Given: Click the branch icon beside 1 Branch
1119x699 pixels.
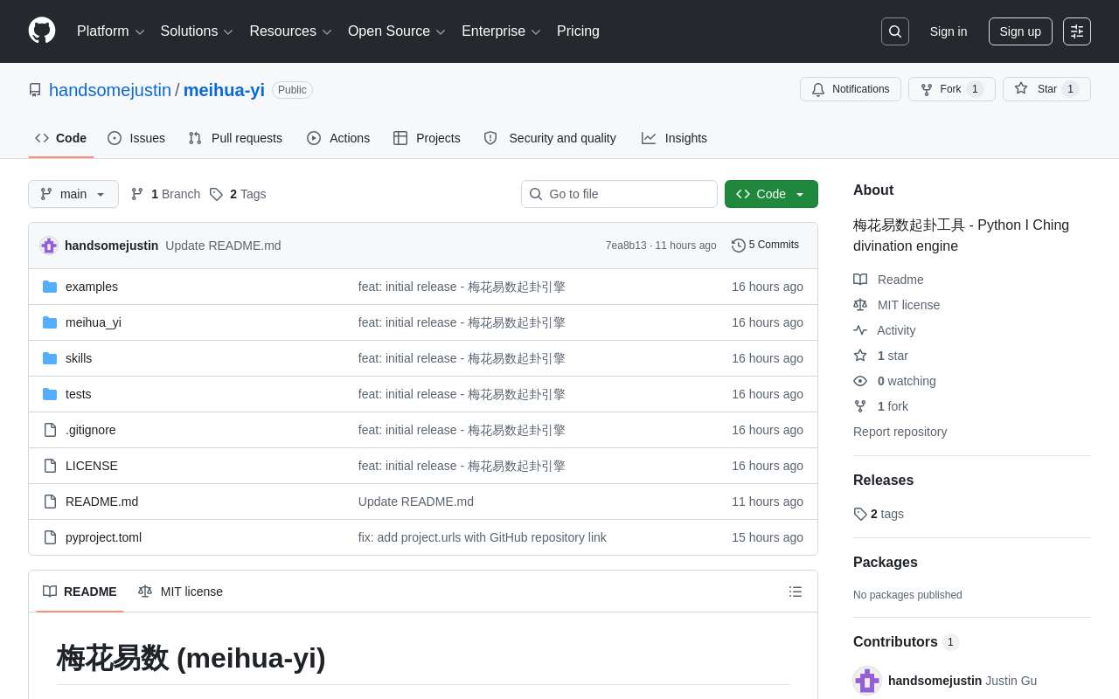Looking at the screenshot, I should tap(137, 194).
